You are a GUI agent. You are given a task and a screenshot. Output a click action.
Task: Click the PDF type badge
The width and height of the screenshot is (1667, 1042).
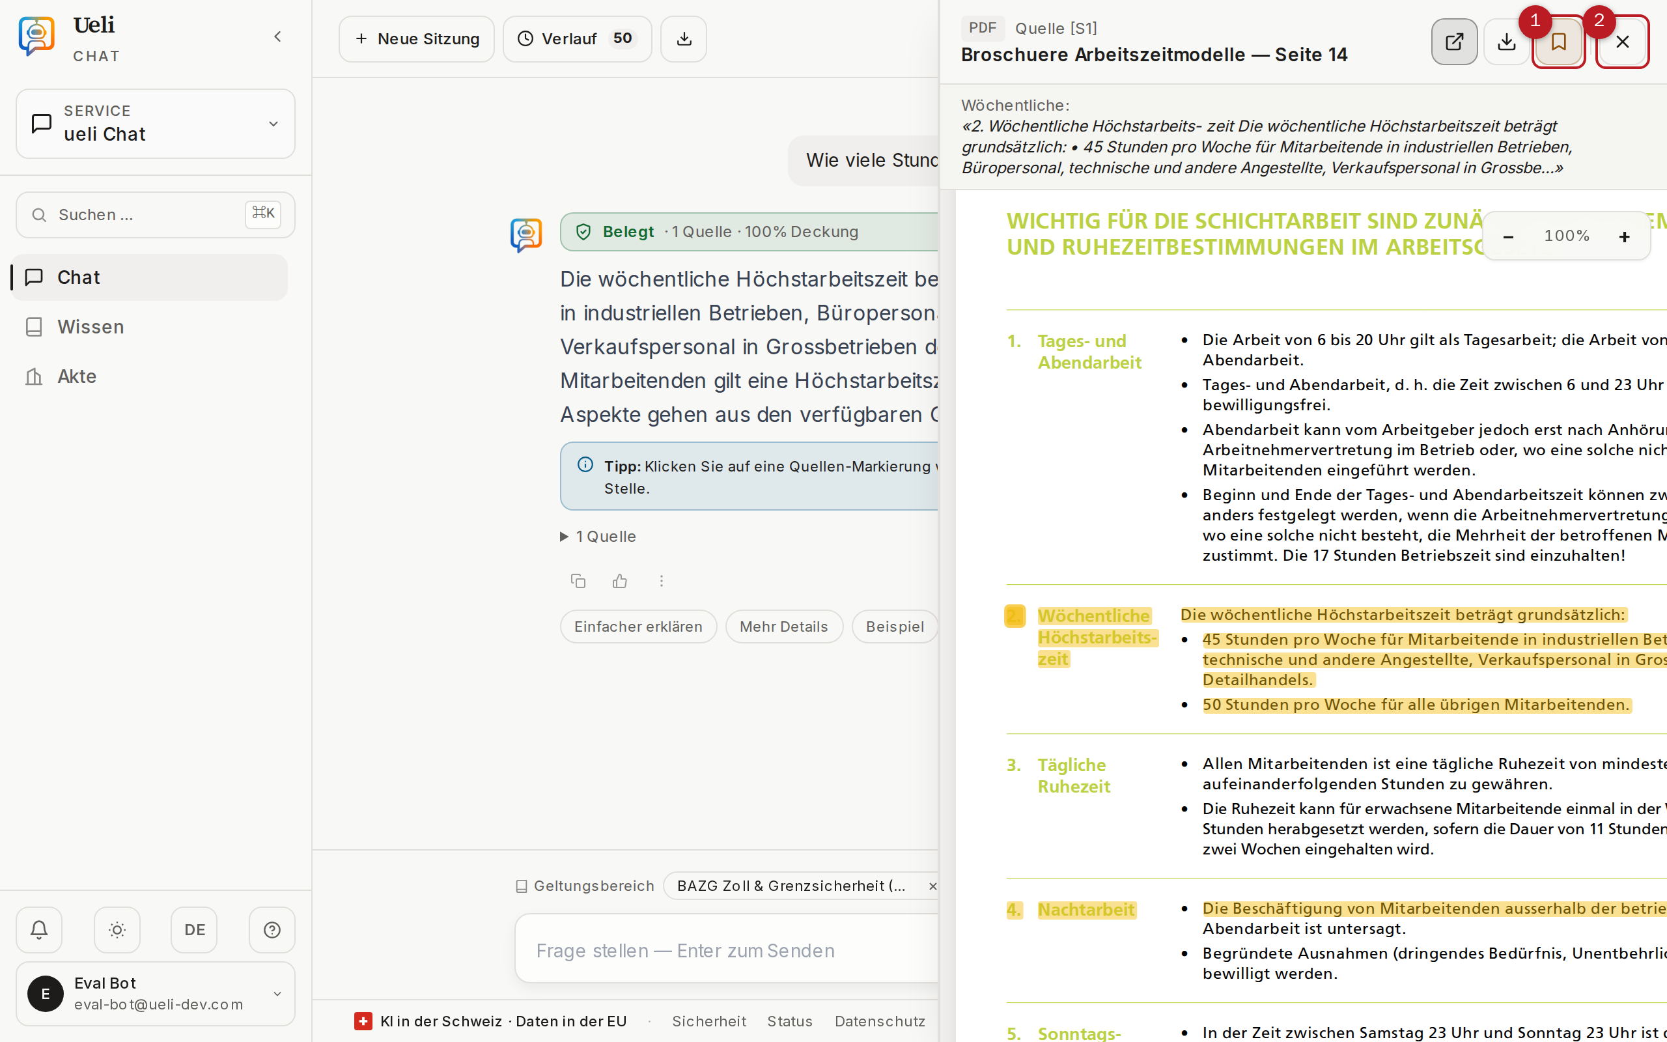click(x=982, y=28)
